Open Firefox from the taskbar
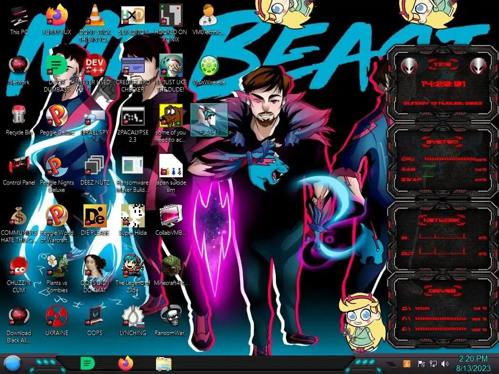 click(x=126, y=363)
